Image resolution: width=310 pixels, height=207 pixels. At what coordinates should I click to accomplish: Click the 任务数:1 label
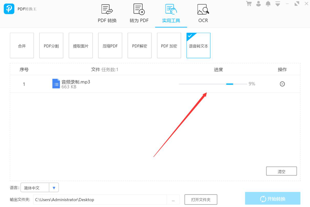110,69
